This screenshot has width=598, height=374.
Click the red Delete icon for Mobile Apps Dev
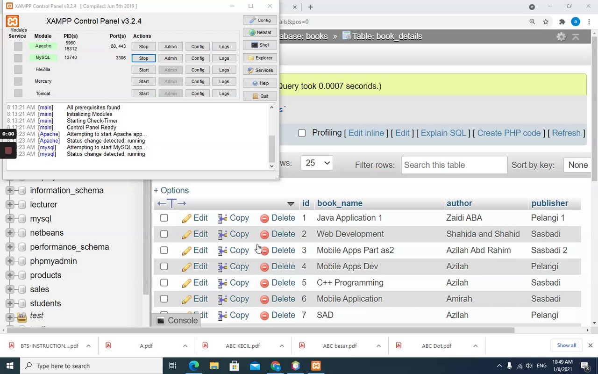(264, 267)
